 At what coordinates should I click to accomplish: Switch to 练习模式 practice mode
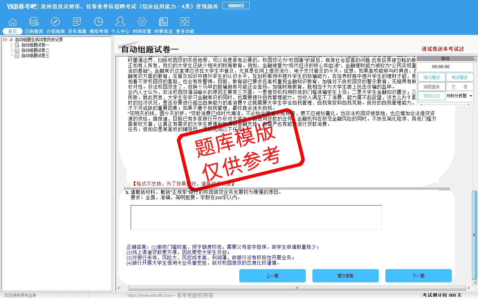tap(432, 77)
